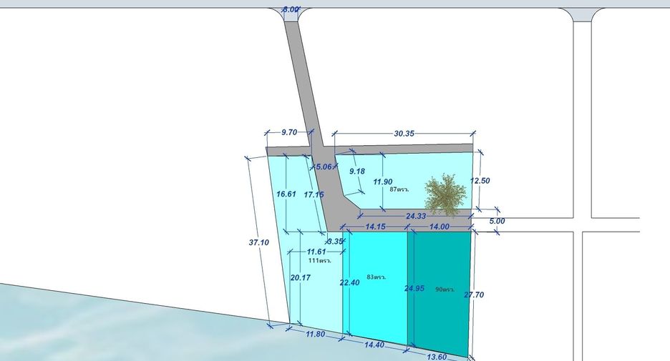The height and width of the screenshot is (361, 670).
Task: Click the 9.18 diagonal dimension
Action: point(357,171)
